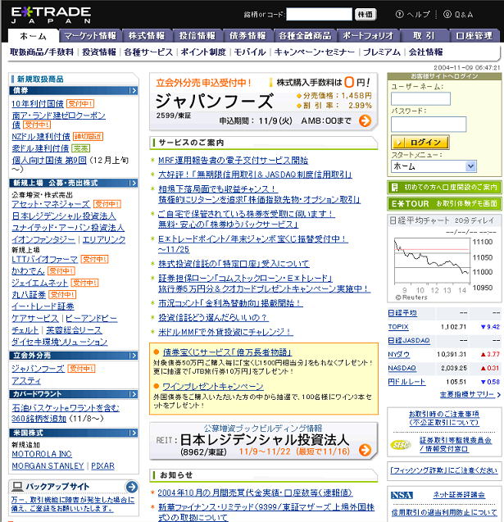Viewport: 504px width, 522px height.
Task: Open the LTTバイオファーマ link
Action: 44,259
